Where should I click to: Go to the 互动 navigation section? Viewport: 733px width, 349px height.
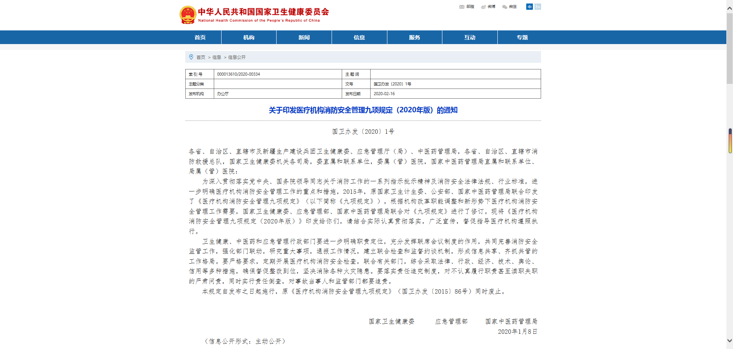[x=470, y=37]
